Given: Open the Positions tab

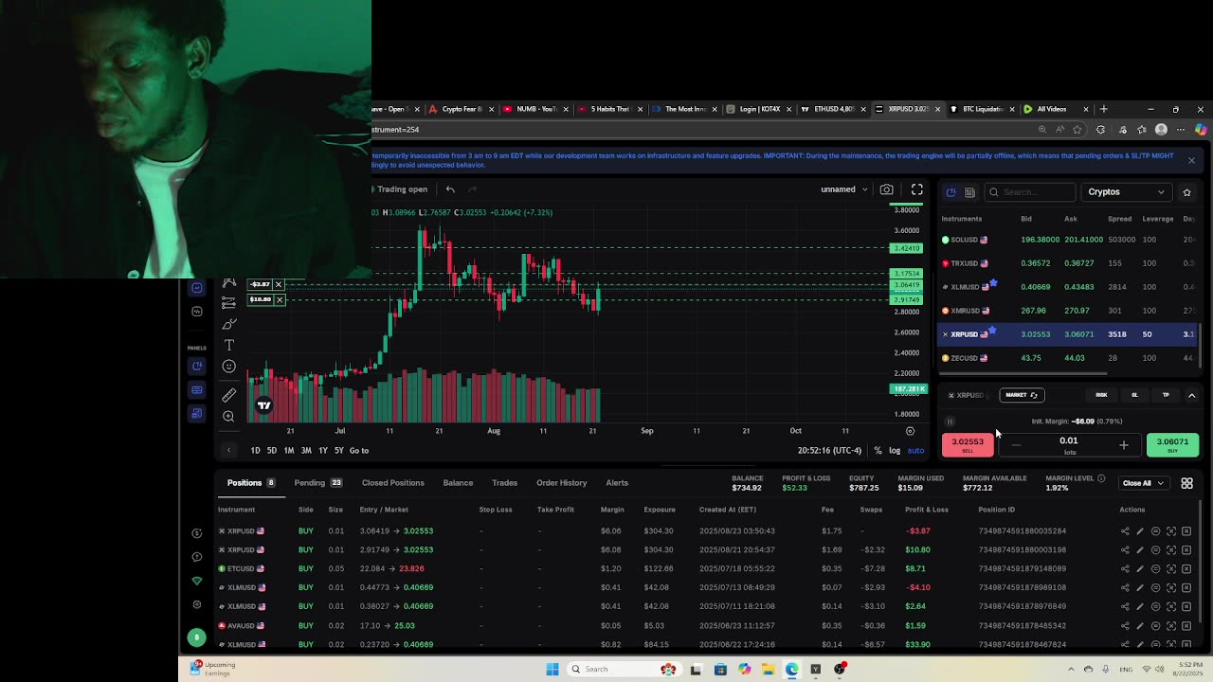Looking at the screenshot, I should [x=250, y=483].
